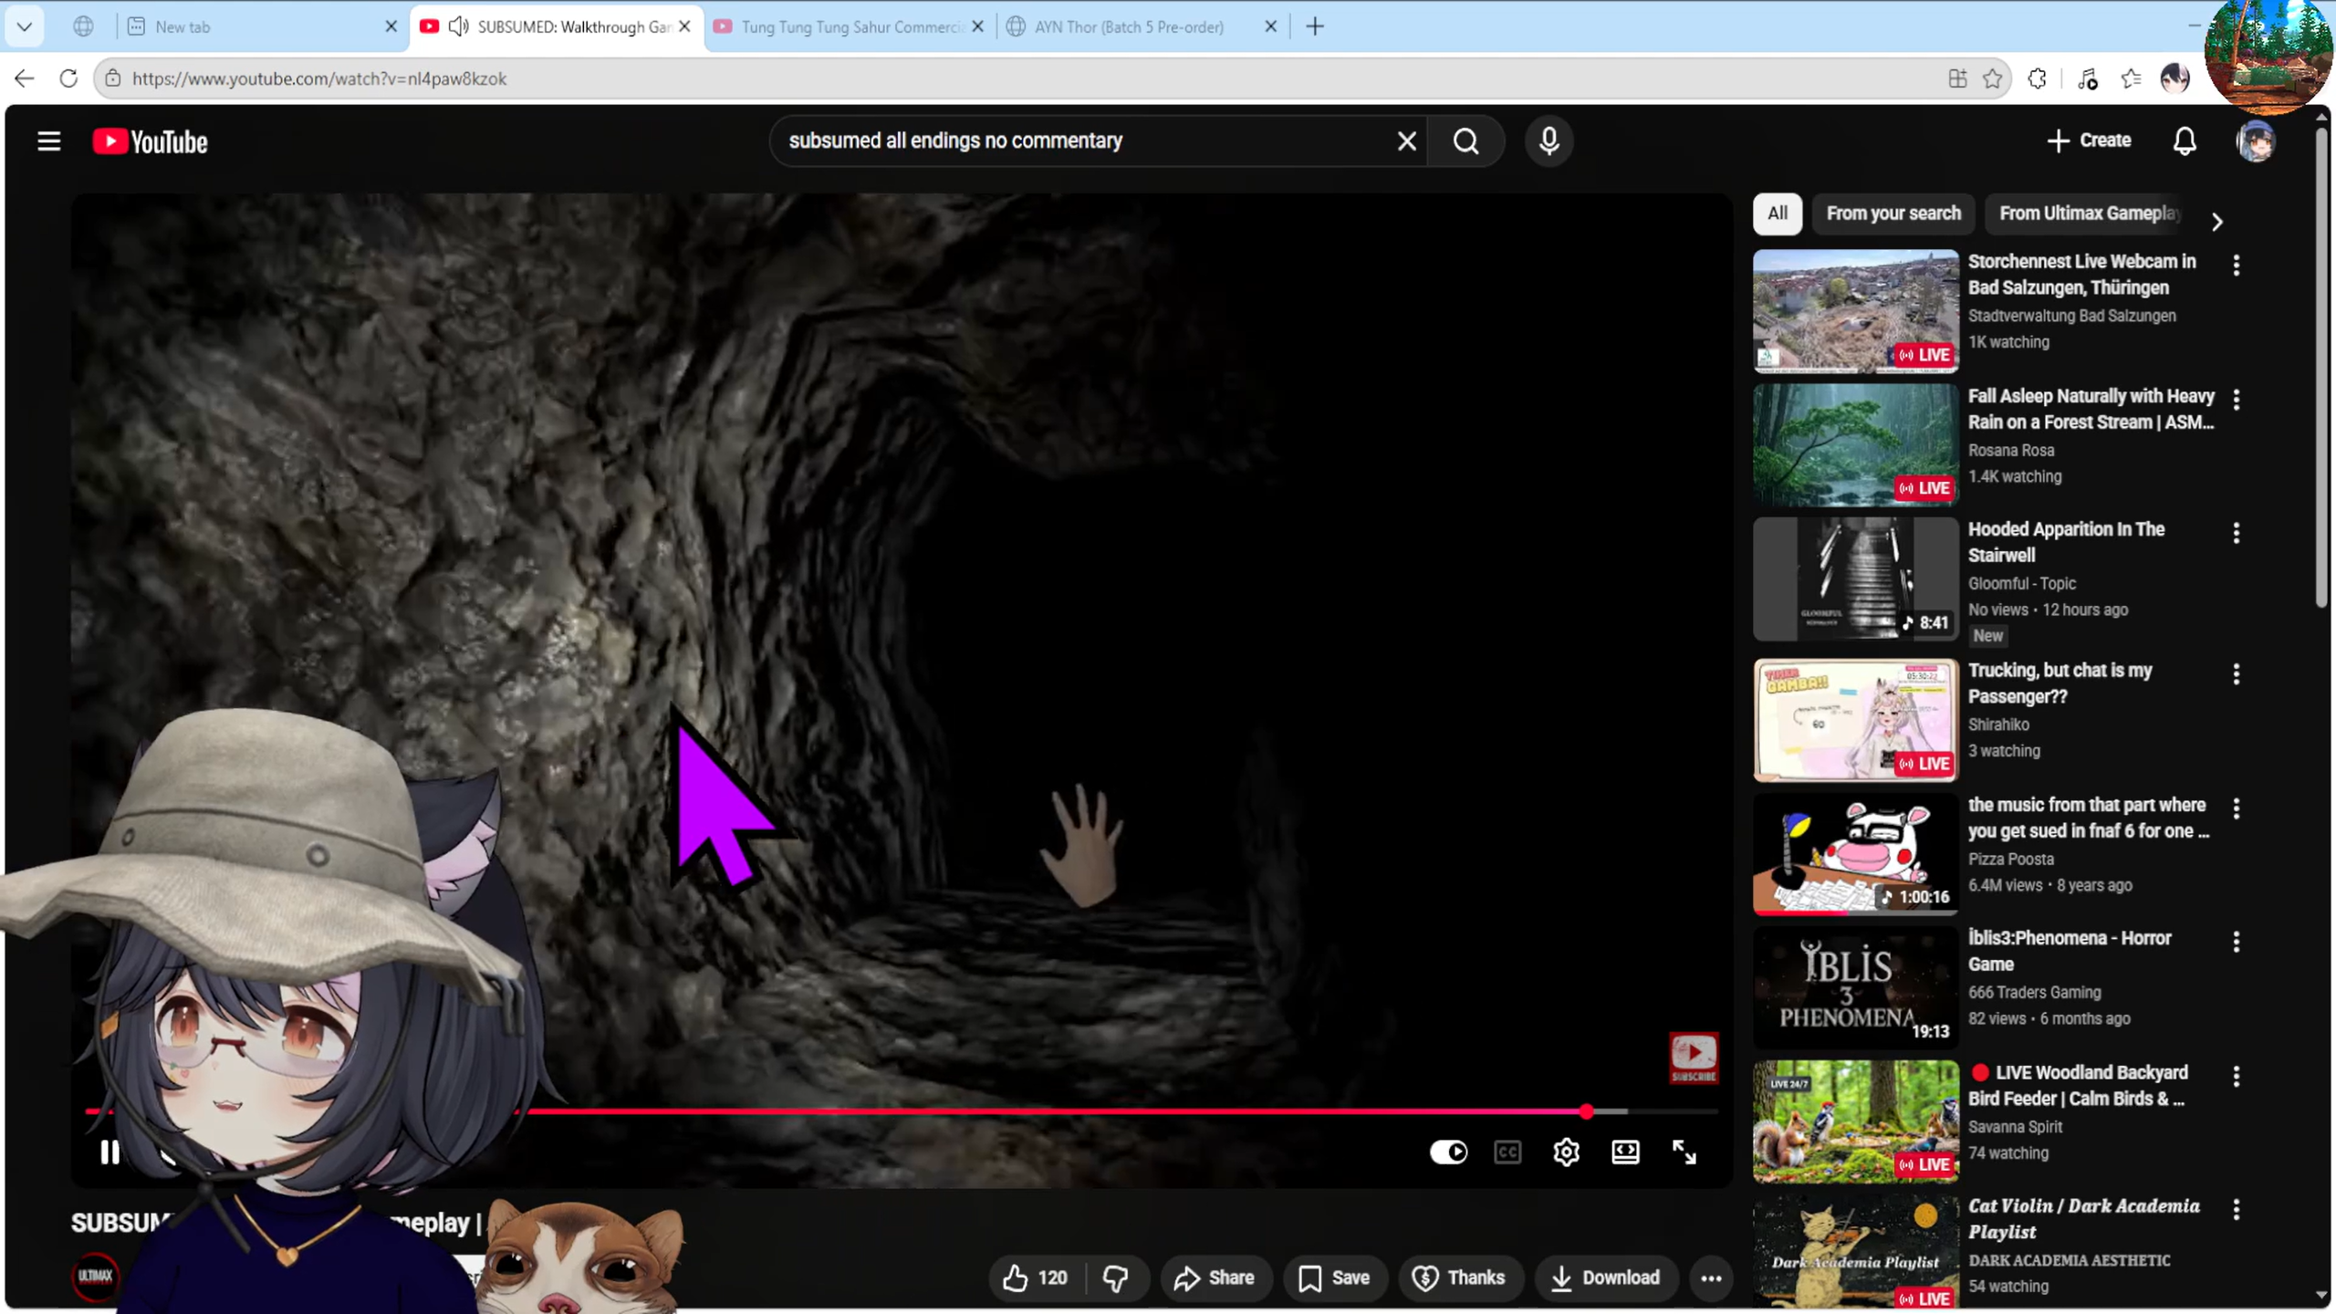Dislike this video

pos(1115,1277)
